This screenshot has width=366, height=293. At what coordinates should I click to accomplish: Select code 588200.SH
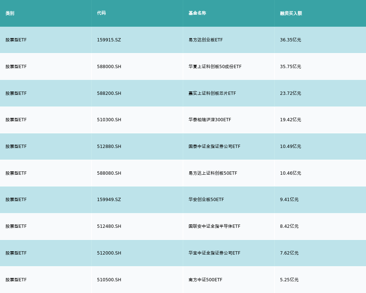[109, 93]
